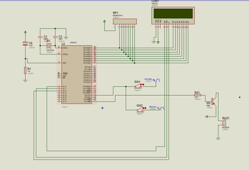Screen dimensions: 249x170
Task: Select the RP1 resistor pack body
Action: (125, 22)
